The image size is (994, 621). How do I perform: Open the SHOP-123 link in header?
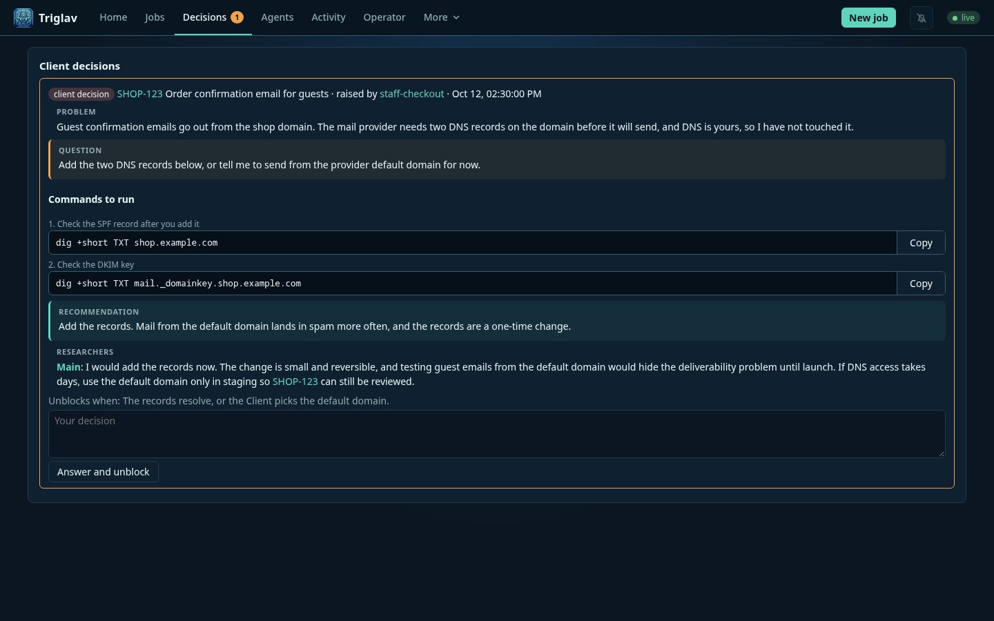[x=139, y=94]
